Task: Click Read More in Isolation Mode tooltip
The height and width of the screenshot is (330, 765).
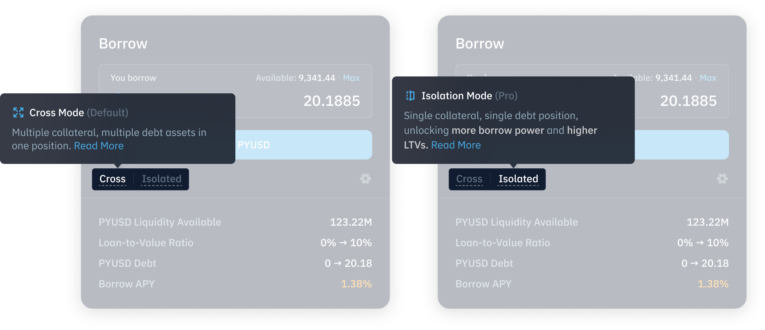Action: tap(456, 145)
